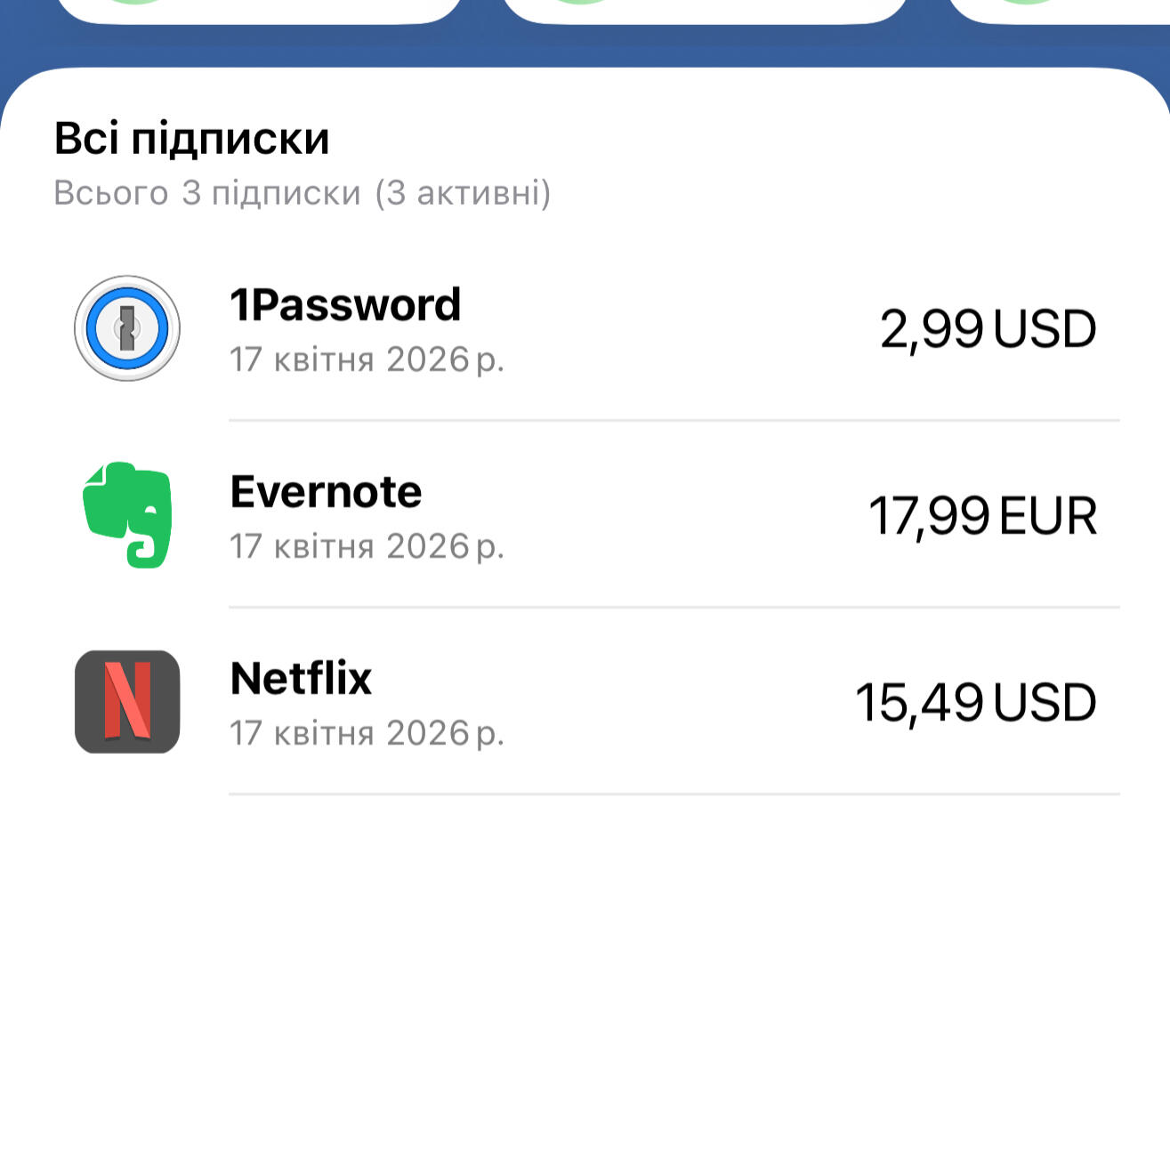Tap the "Всього 3 підписки" summary text
The image size is (1170, 1170).
pos(302,193)
